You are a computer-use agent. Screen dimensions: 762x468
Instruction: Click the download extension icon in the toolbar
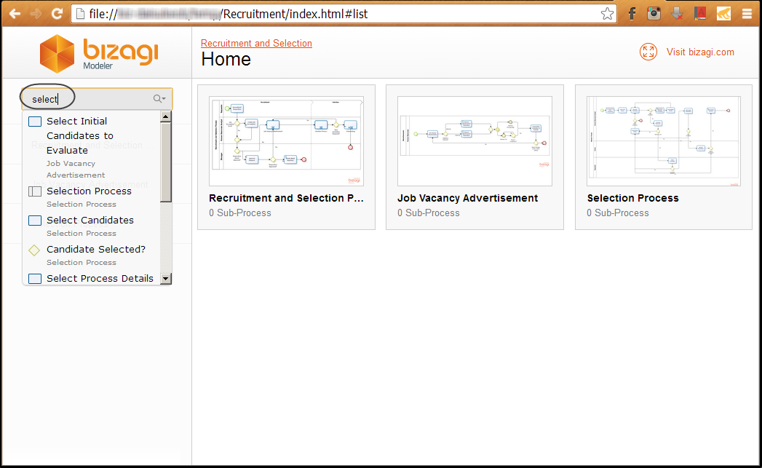point(677,14)
